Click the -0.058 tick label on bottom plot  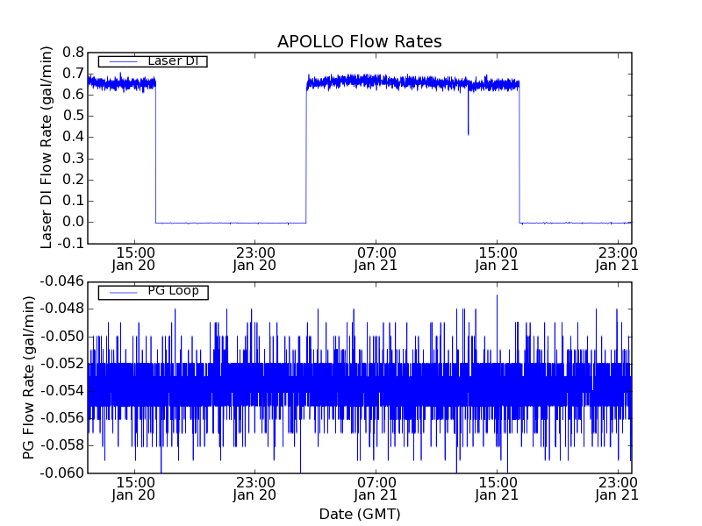(61, 445)
